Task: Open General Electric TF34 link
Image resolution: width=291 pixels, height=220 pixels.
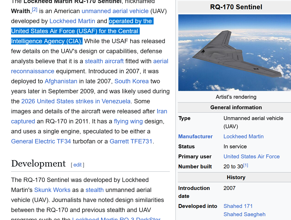Action: [x=41, y=141]
